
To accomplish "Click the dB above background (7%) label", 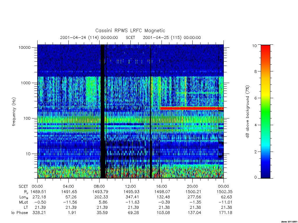I will point(247,112).
